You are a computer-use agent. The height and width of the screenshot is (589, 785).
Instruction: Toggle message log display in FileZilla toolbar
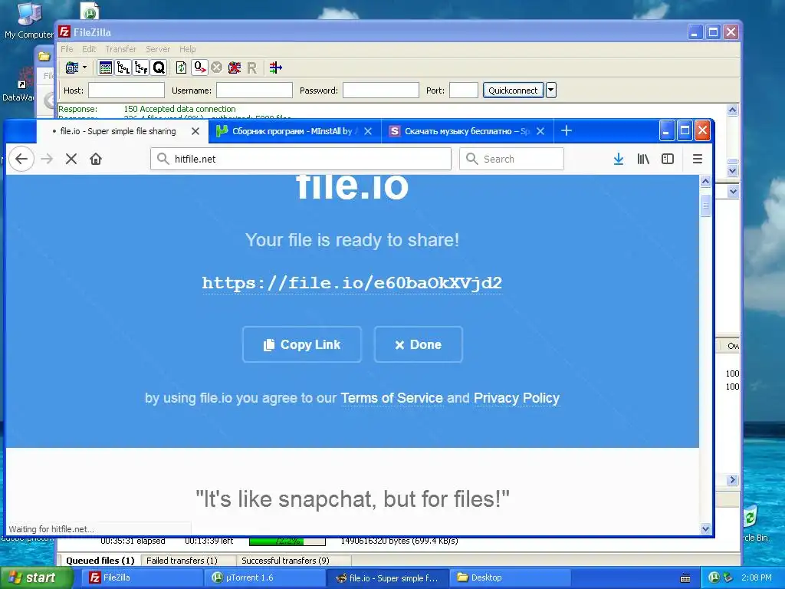point(106,67)
